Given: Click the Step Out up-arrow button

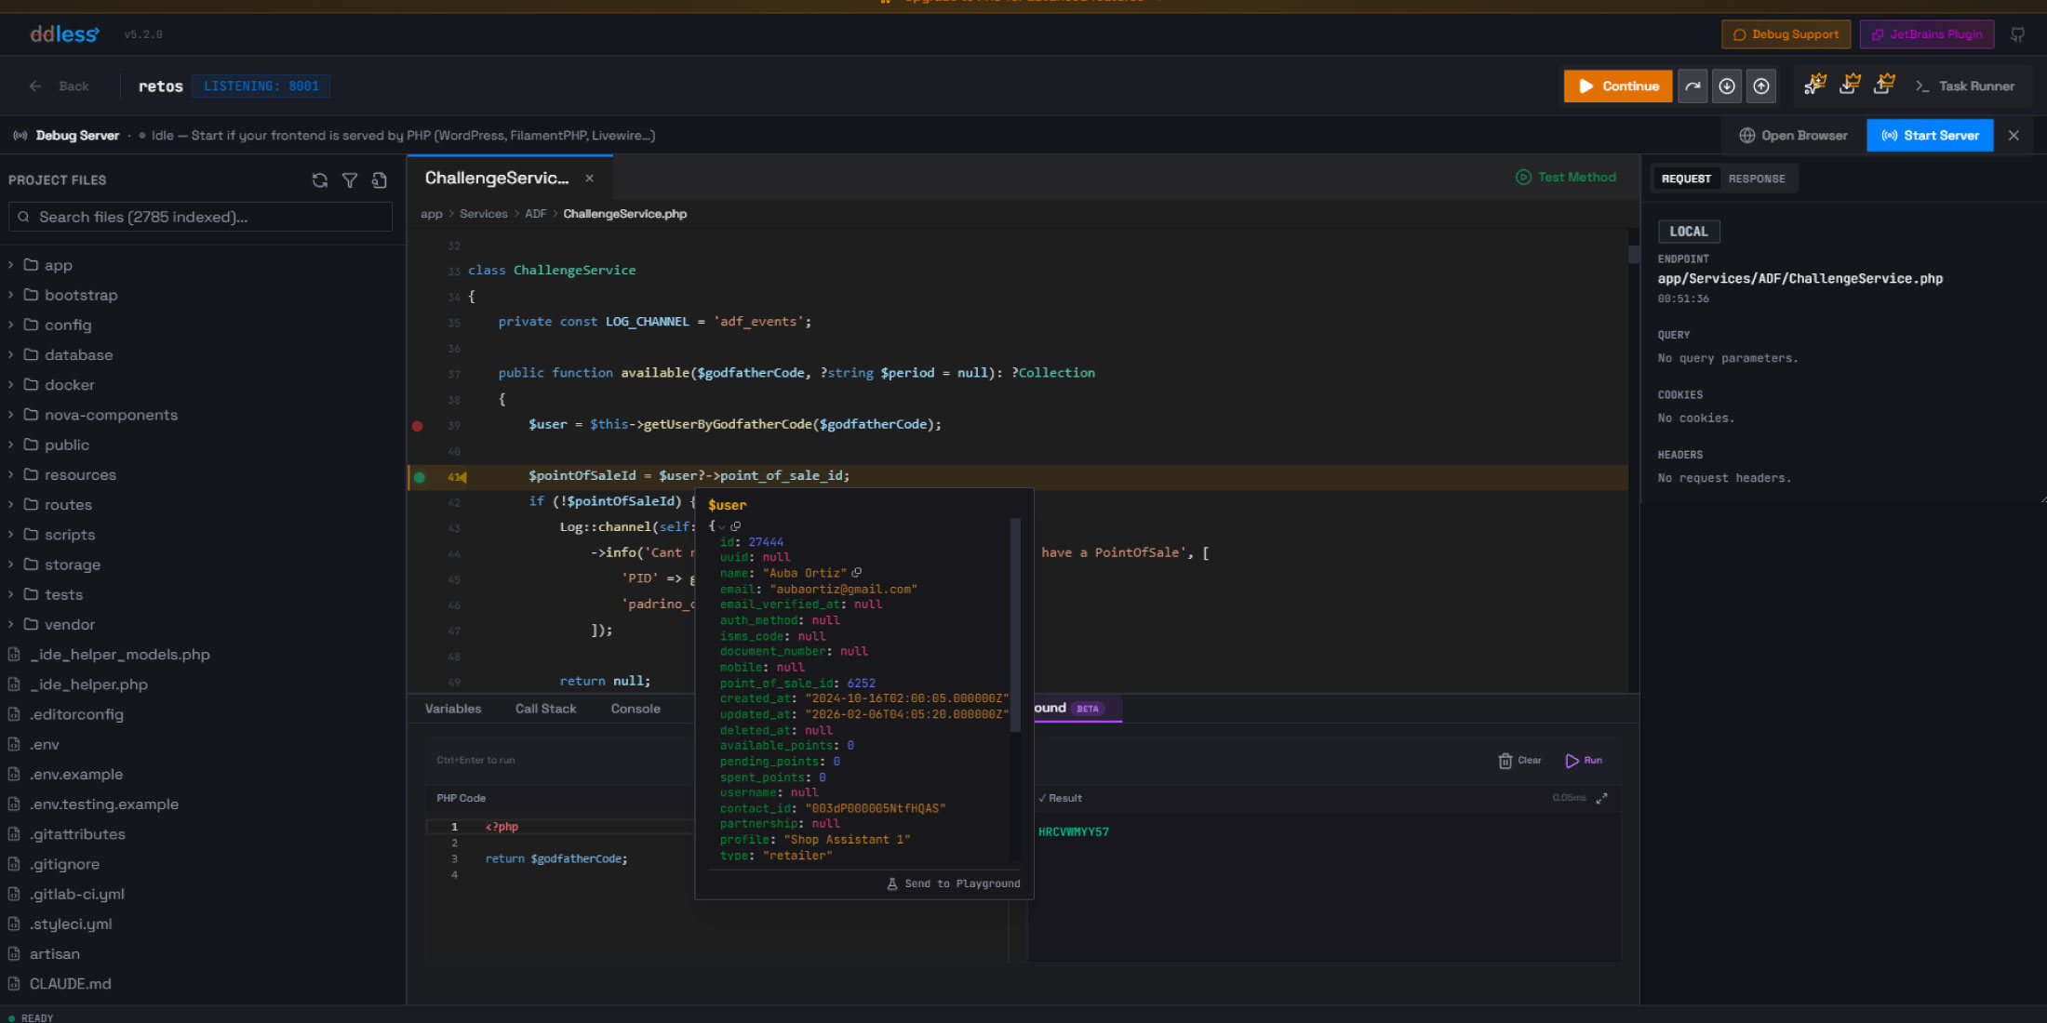Looking at the screenshot, I should click(x=1761, y=86).
